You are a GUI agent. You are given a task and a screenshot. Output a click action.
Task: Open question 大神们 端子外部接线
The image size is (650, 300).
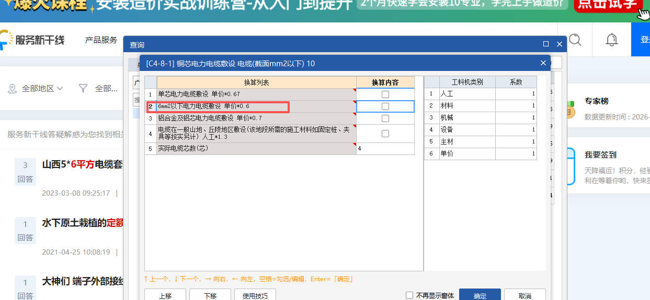pyautogui.click(x=82, y=282)
